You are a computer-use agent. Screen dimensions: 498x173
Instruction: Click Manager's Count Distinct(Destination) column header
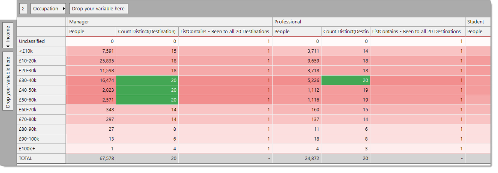click(x=147, y=32)
